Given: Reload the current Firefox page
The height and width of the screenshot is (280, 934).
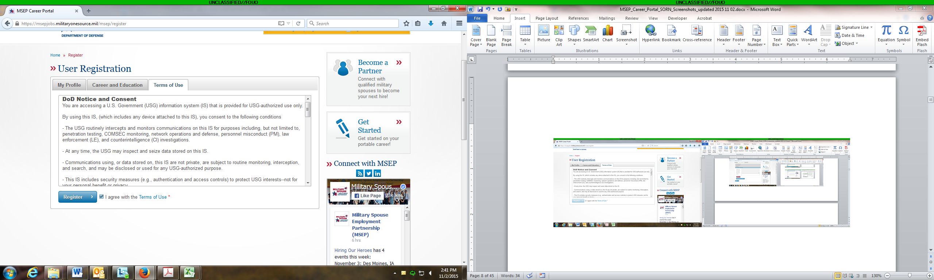Looking at the screenshot, I should (x=298, y=23).
